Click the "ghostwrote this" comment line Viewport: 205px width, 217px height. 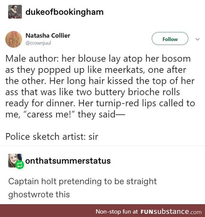click(x=39, y=195)
